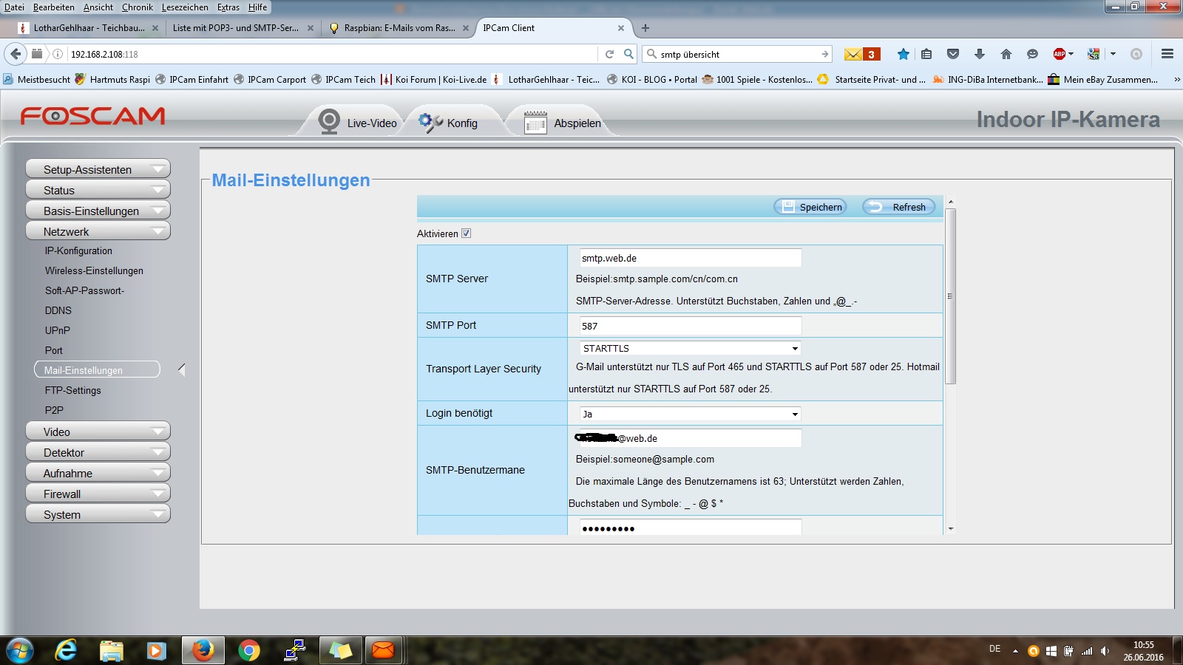Reload the page in address bar

(609, 54)
